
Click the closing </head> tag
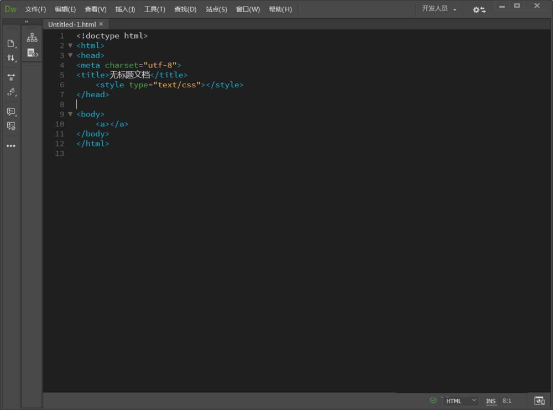pyautogui.click(x=93, y=95)
